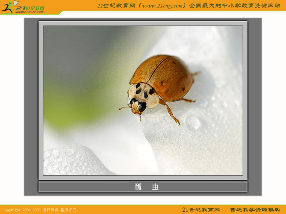Click the footer text 普通教学资源模版

[255, 210]
